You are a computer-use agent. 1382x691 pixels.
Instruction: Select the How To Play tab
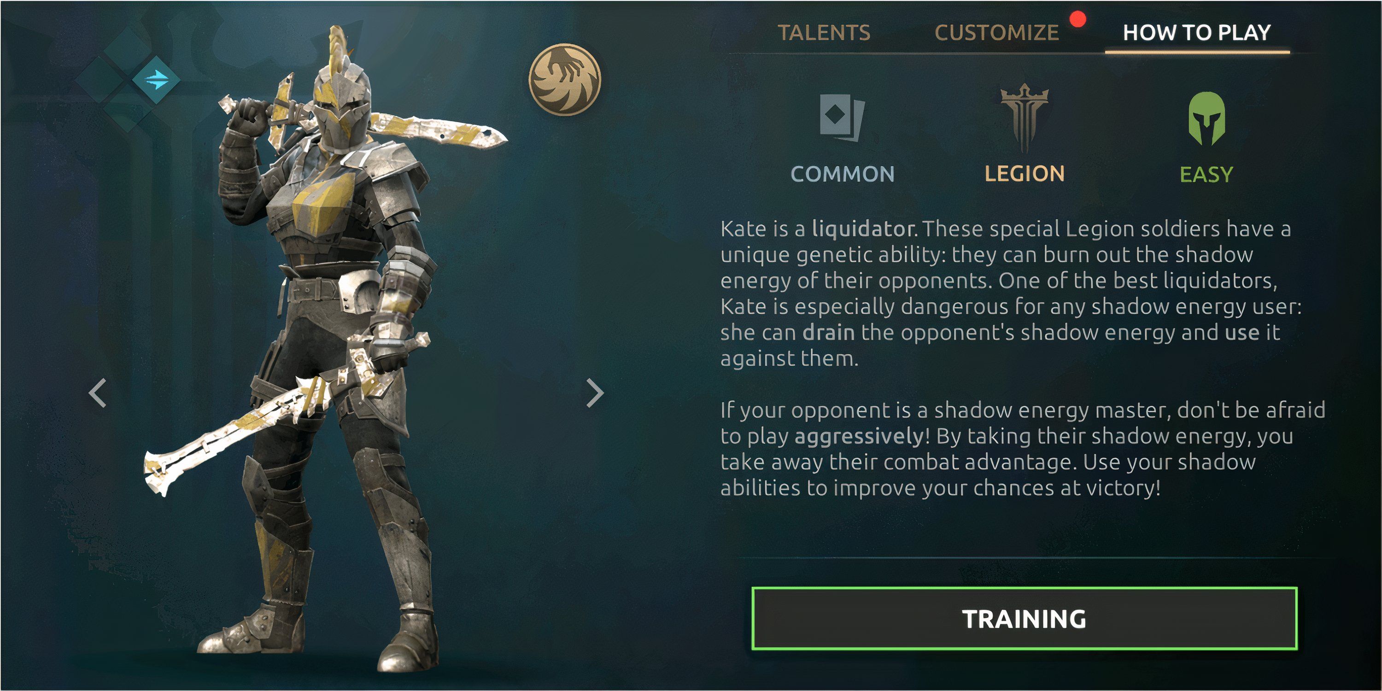click(1197, 33)
